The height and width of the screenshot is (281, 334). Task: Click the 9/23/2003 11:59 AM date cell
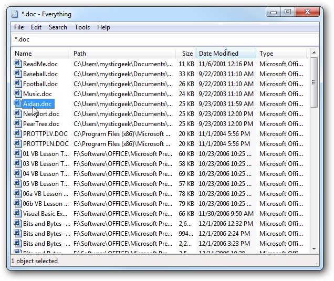pos(226,104)
